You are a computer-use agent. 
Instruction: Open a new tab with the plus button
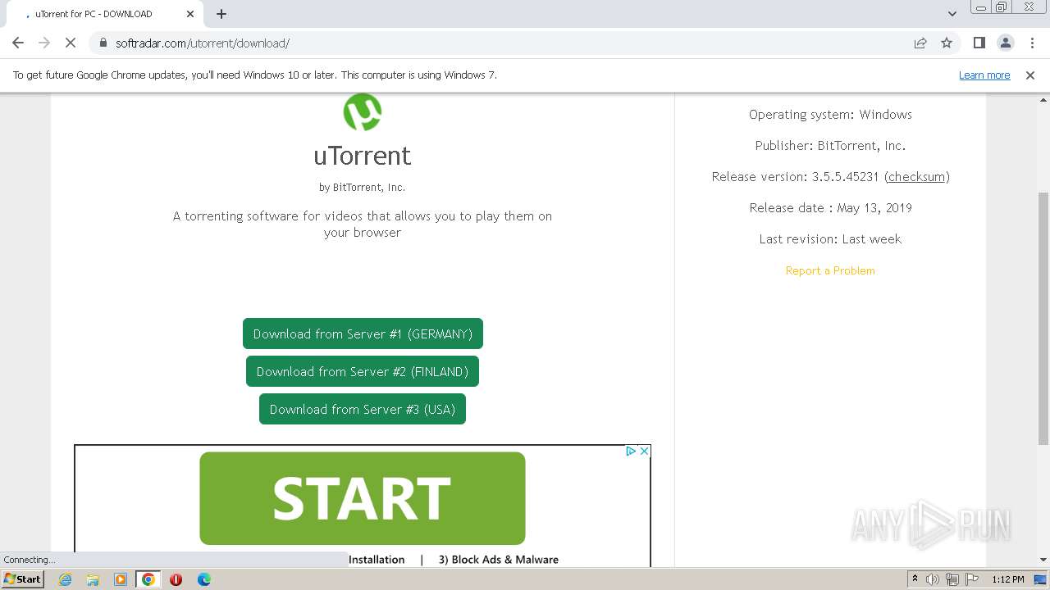coord(221,14)
